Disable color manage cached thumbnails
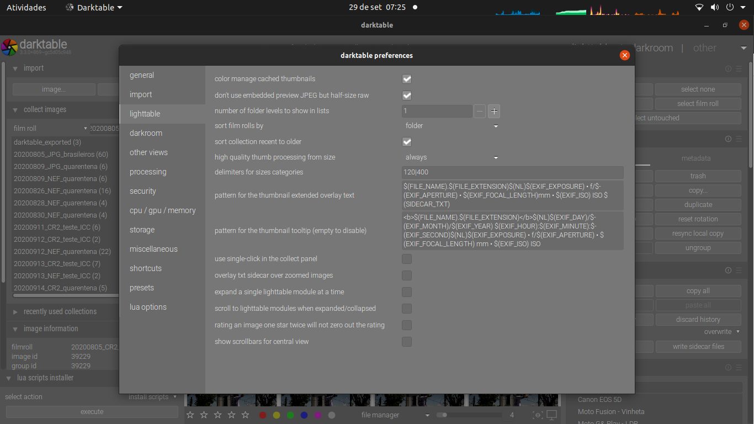Viewport: 754px width, 424px height. (407, 79)
